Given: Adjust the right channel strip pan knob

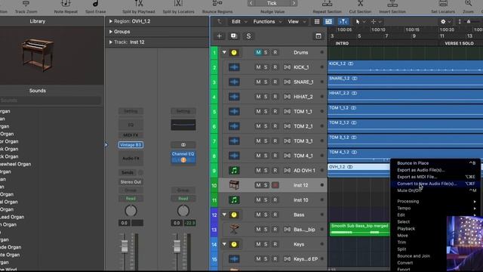Looking at the screenshot, I should 183,211.
